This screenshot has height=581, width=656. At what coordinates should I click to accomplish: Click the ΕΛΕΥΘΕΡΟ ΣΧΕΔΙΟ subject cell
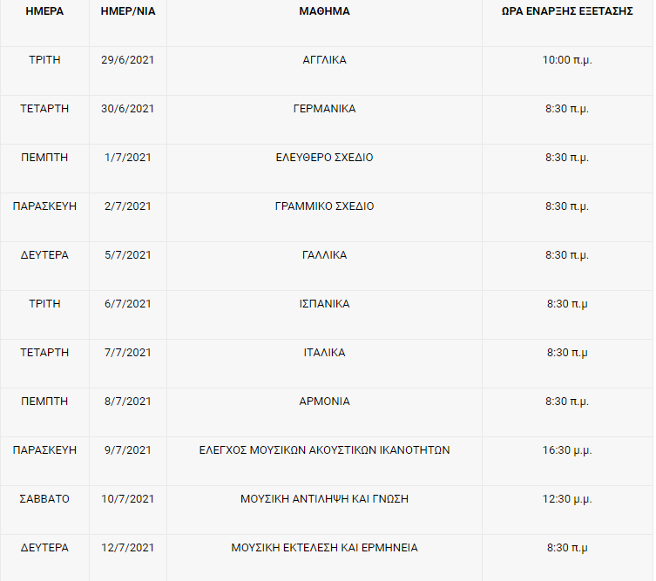[324, 158]
